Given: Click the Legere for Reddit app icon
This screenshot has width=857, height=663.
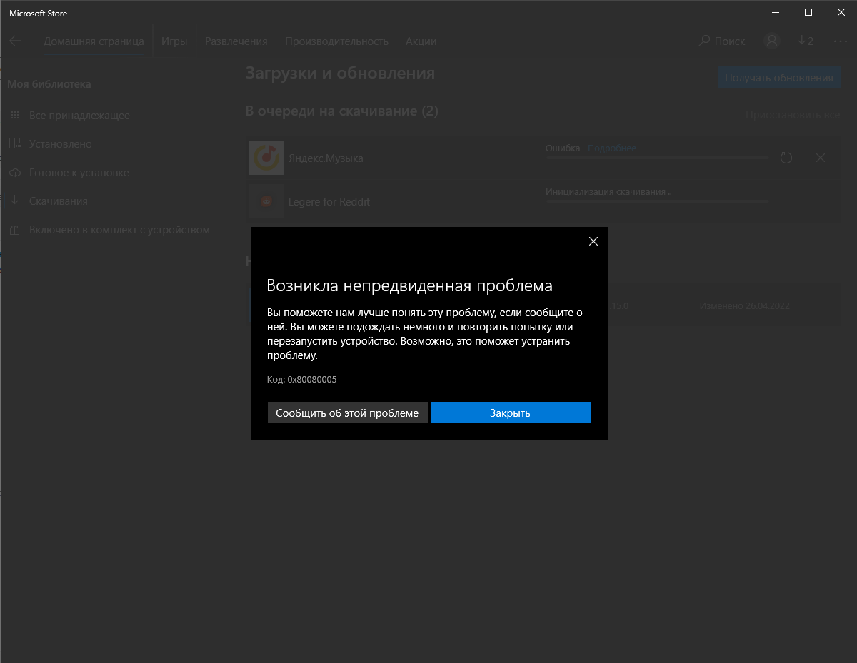Looking at the screenshot, I should (x=266, y=201).
